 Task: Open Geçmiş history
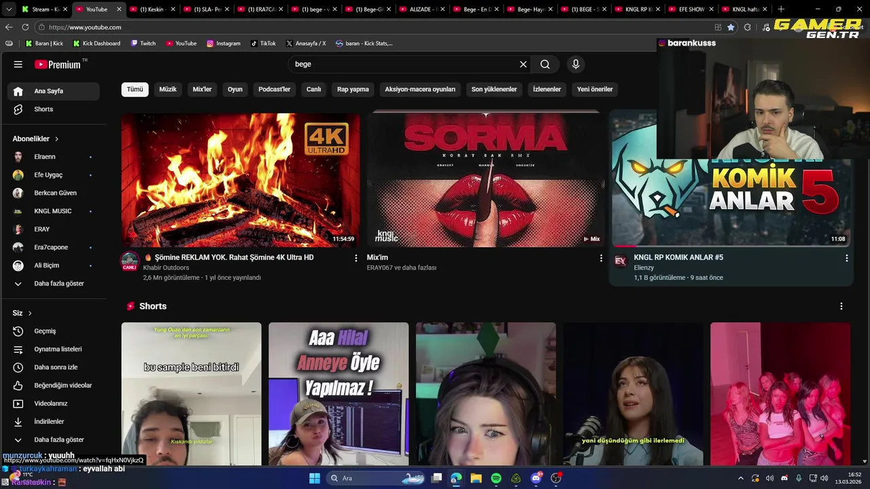point(54,331)
